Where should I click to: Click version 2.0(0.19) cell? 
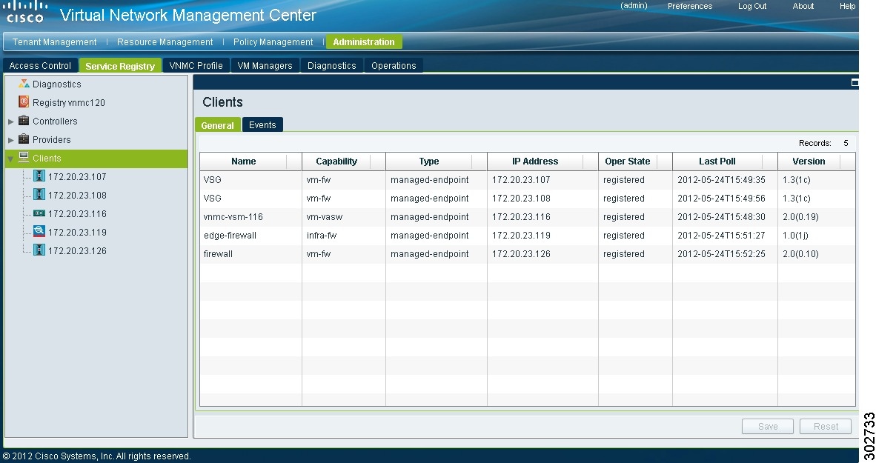[x=800, y=217]
